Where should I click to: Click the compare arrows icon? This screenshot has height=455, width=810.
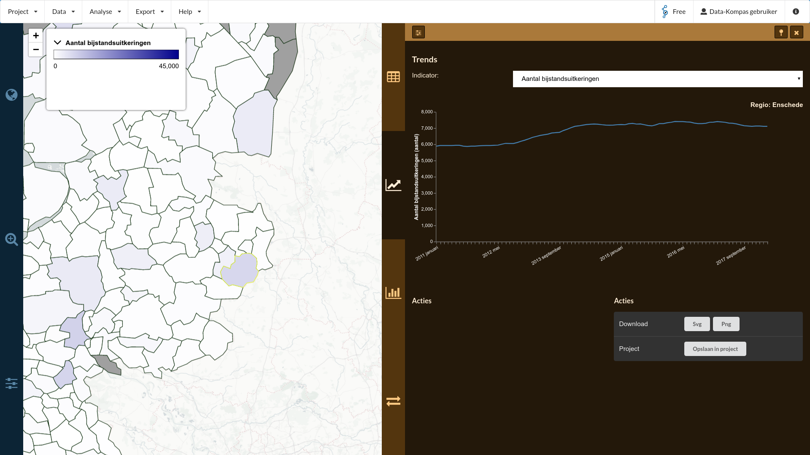click(393, 401)
